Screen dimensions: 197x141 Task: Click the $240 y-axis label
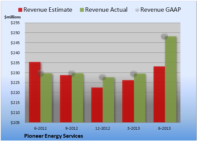coord(15,53)
